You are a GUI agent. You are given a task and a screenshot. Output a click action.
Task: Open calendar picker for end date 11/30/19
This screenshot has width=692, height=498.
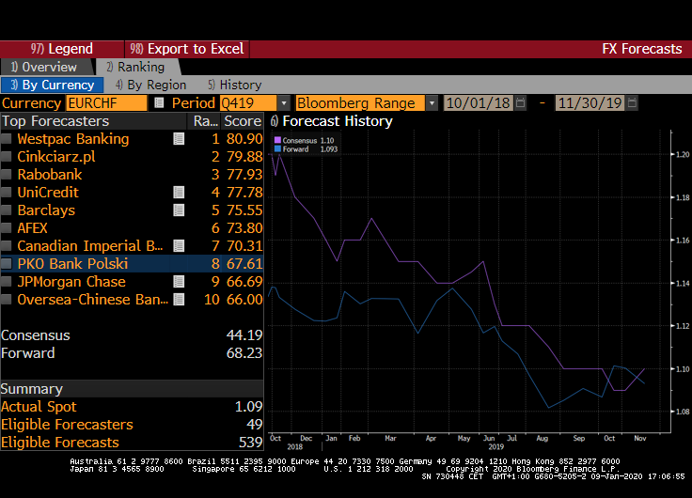[x=633, y=103]
